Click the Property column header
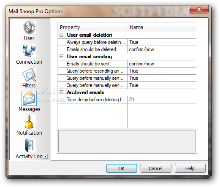This screenshot has height=187, width=220. coord(93,27)
